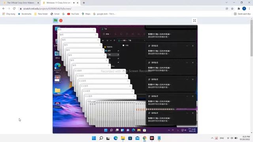This screenshot has height=142, width=253.
Task: Open the Chrome profile avatar T
Action: 244,9
